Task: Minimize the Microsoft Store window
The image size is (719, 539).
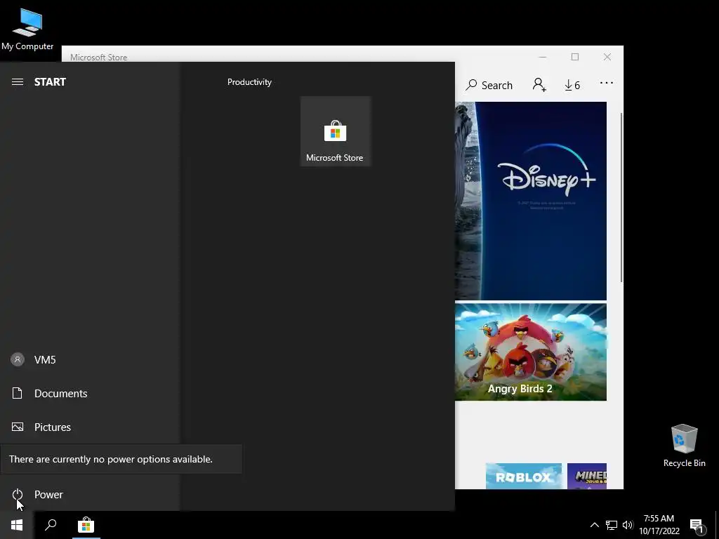Action: click(543, 57)
